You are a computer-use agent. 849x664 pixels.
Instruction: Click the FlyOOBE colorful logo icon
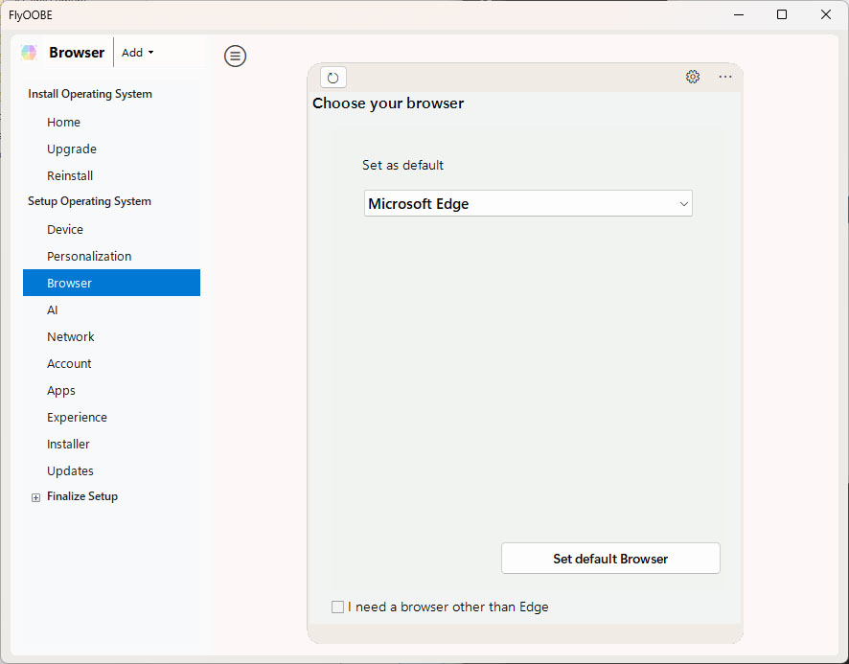point(30,53)
